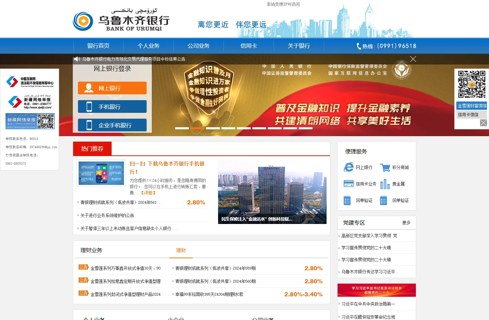Click the hotline phone icon
The width and height of the screenshot is (489, 320).
(x=359, y=46)
